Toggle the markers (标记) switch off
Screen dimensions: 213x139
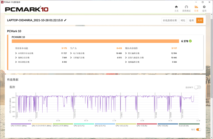199,129
